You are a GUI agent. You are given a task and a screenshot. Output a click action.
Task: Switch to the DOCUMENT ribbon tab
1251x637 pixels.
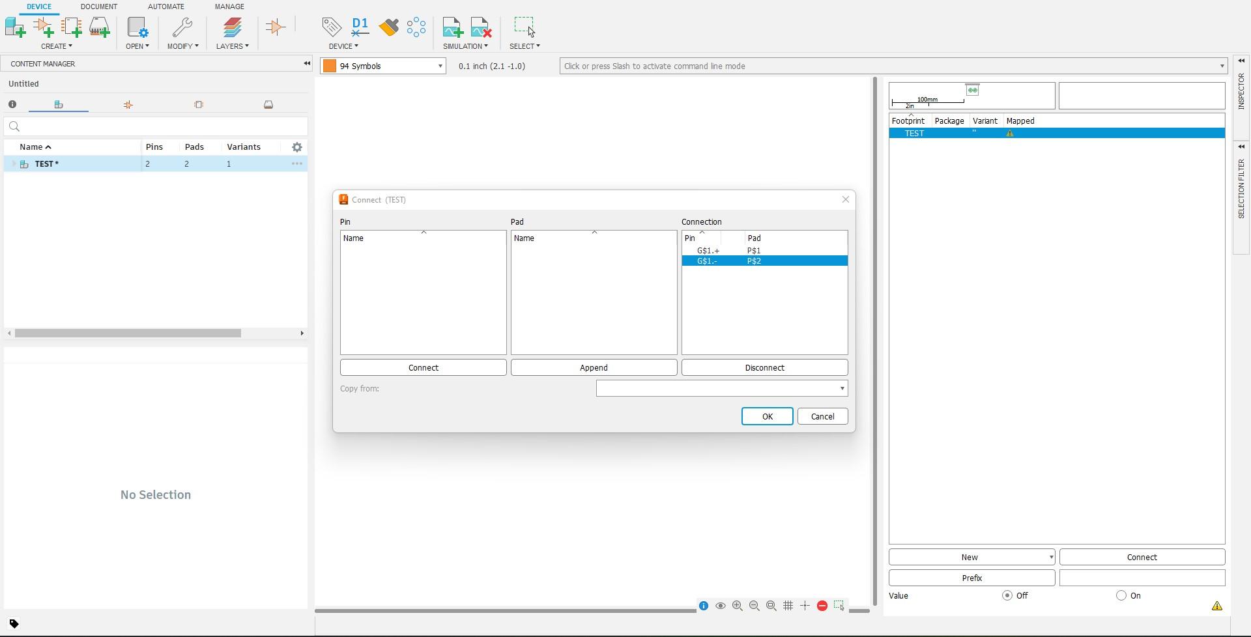point(99,7)
